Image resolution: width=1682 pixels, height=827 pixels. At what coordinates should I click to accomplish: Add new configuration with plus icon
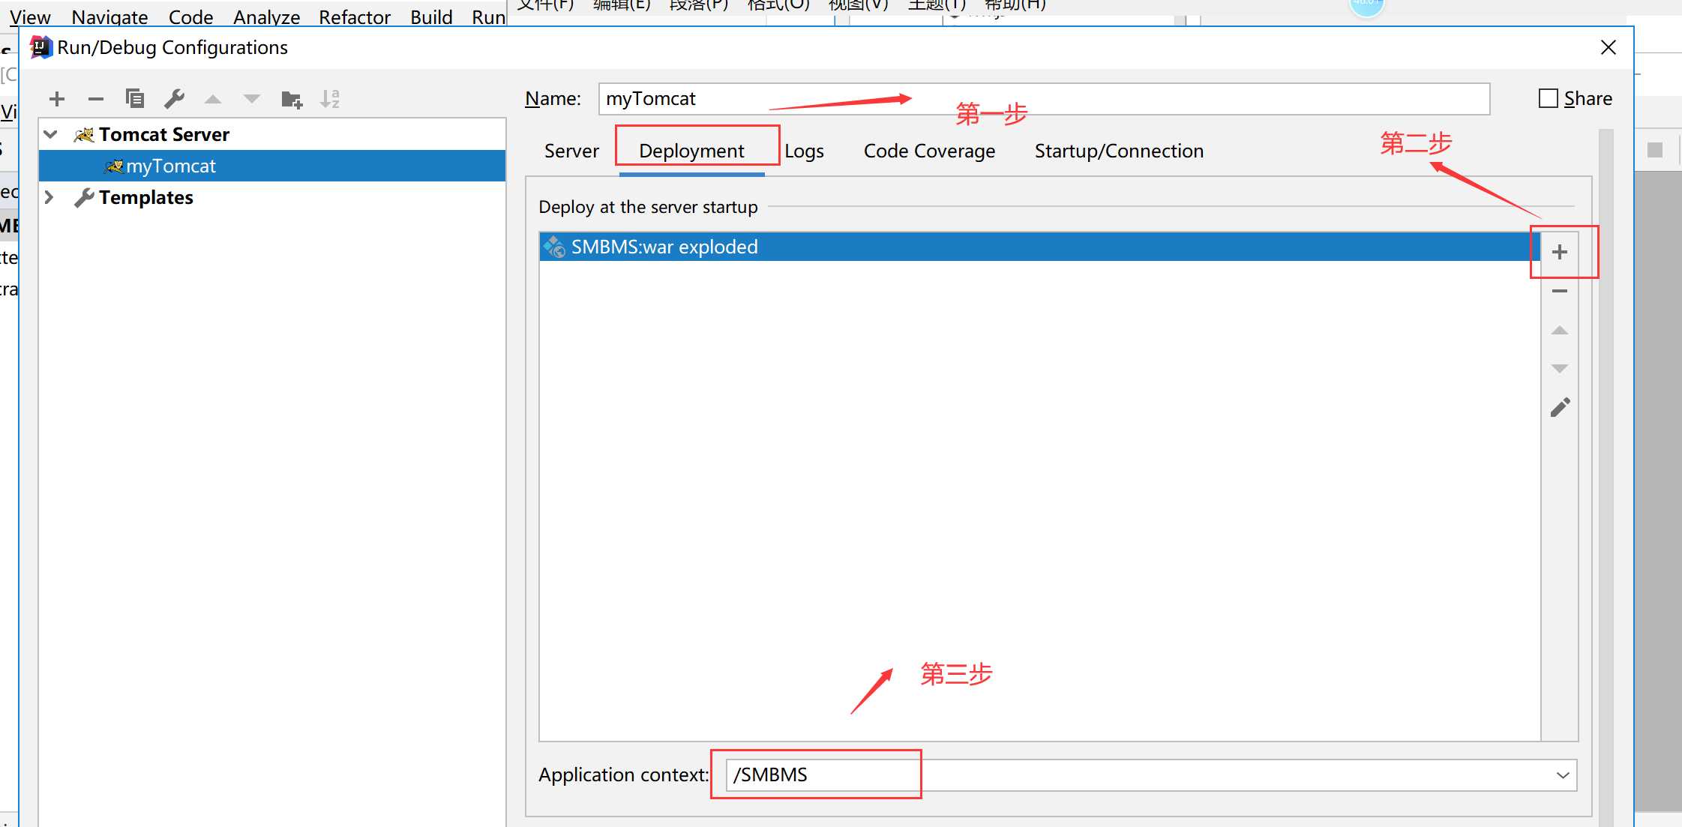(57, 99)
